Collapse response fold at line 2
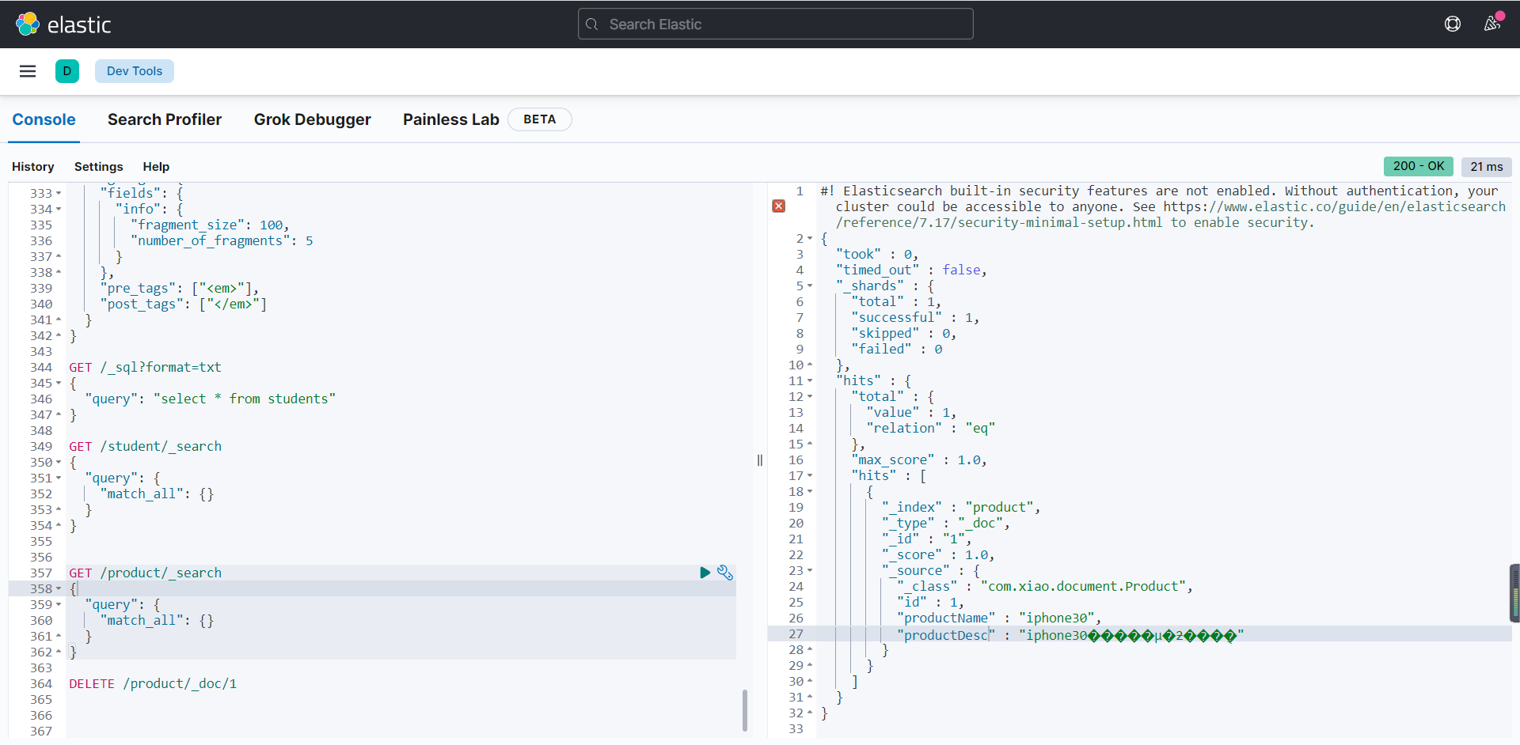Image resolution: width=1520 pixels, height=745 pixels. (x=810, y=238)
